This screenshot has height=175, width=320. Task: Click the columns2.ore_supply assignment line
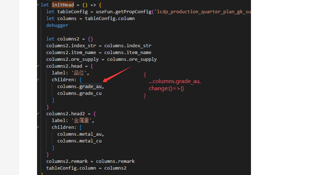[x=101, y=59]
